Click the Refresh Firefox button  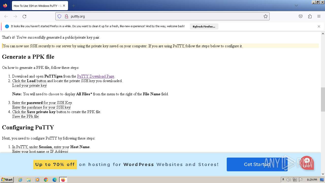point(204,26)
